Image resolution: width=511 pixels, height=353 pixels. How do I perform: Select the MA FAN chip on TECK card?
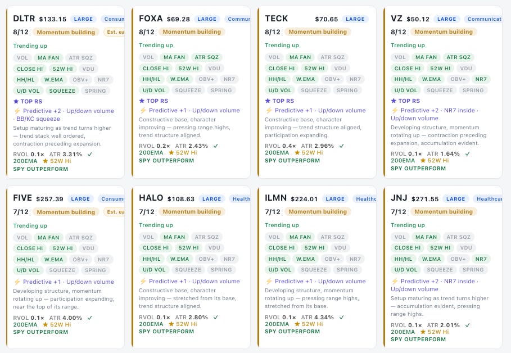pos(300,57)
